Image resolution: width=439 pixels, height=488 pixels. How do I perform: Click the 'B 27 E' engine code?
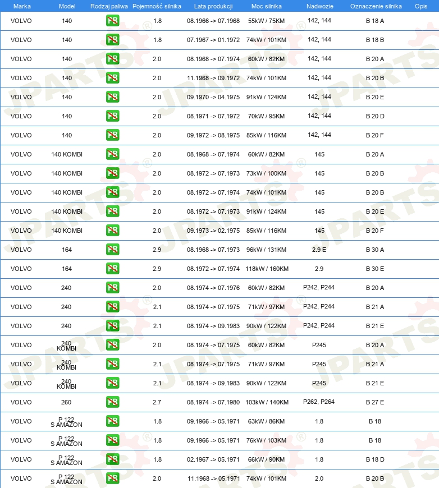click(375, 402)
